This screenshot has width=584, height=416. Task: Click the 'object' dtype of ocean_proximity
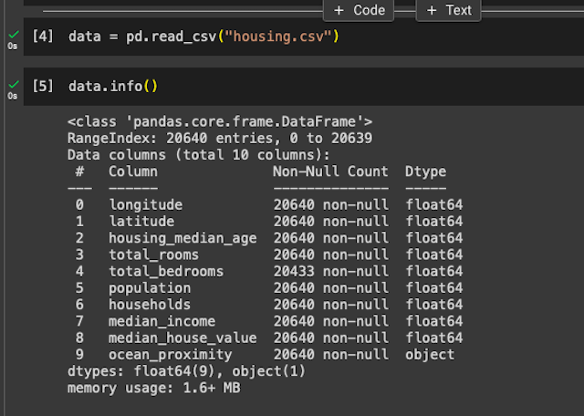click(430, 355)
